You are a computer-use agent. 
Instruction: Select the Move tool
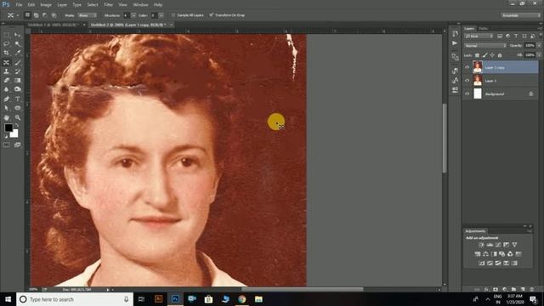17,35
